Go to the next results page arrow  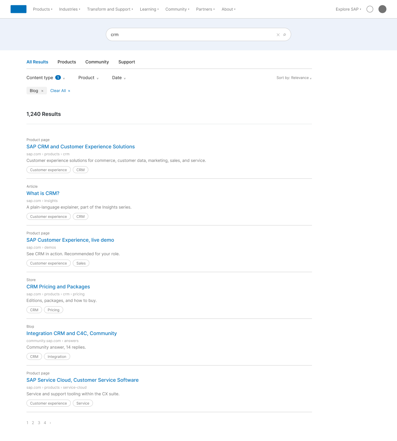pos(50,423)
